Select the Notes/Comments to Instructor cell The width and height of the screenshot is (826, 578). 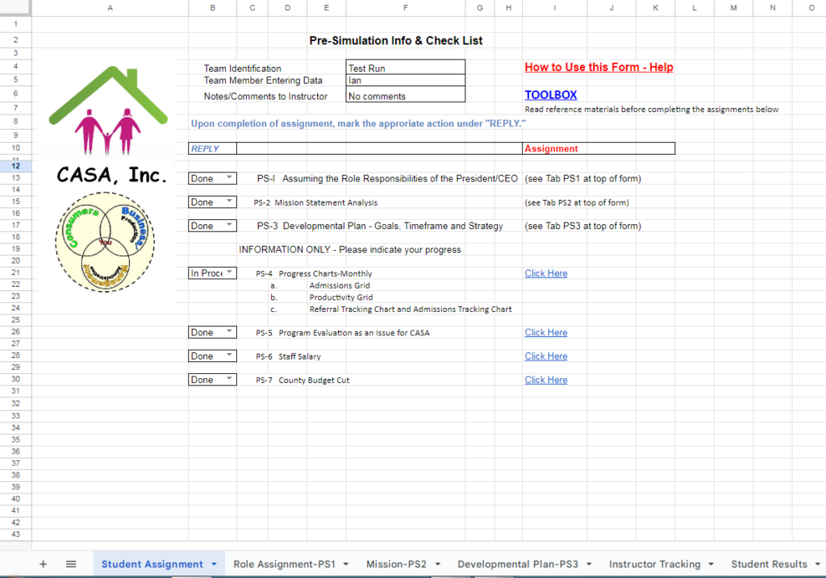tap(405, 96)
